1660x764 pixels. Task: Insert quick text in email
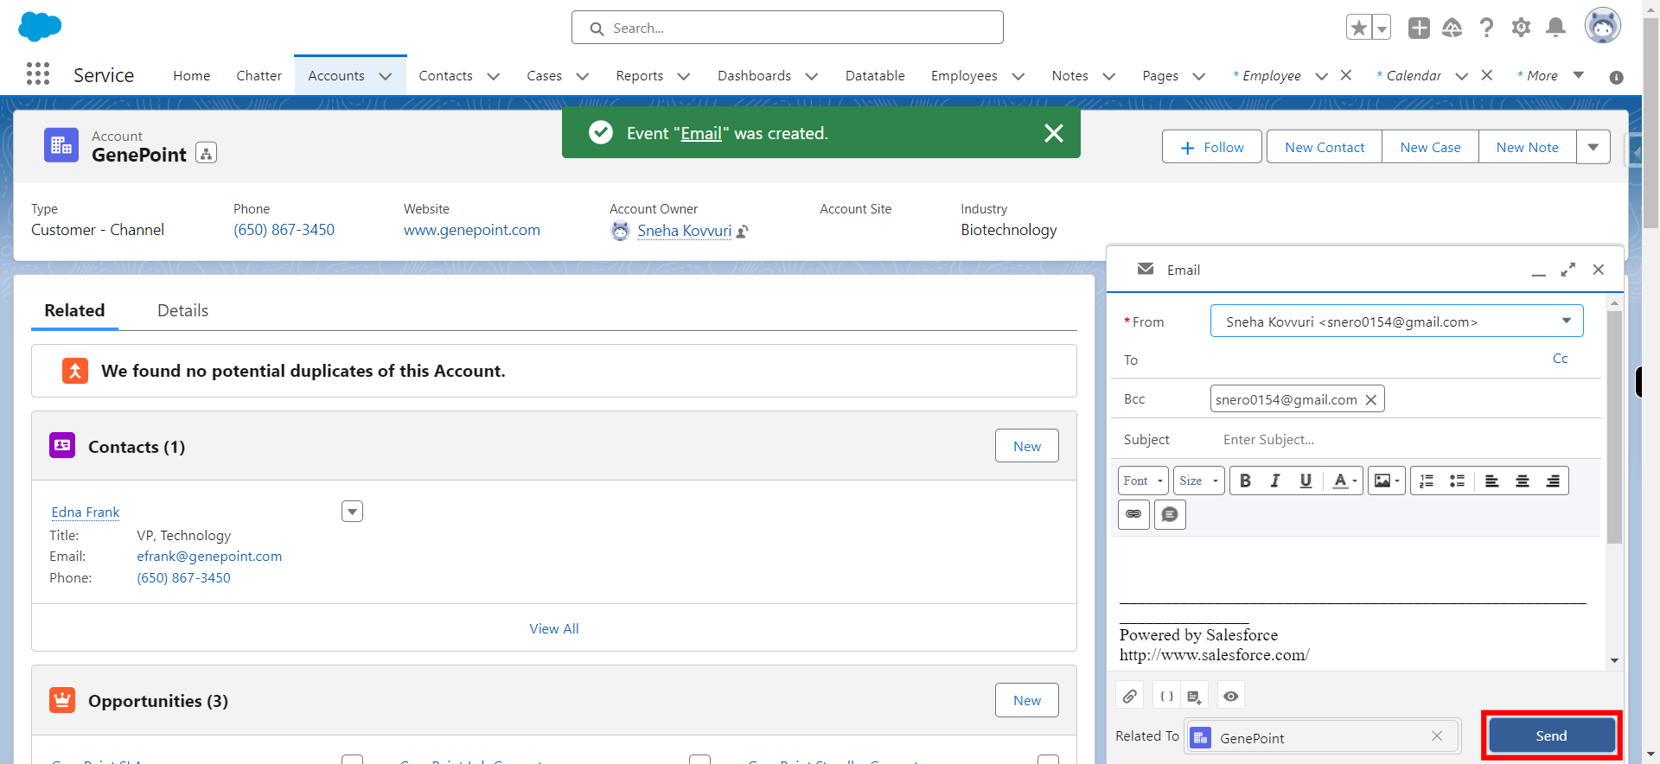(1170, 514)
